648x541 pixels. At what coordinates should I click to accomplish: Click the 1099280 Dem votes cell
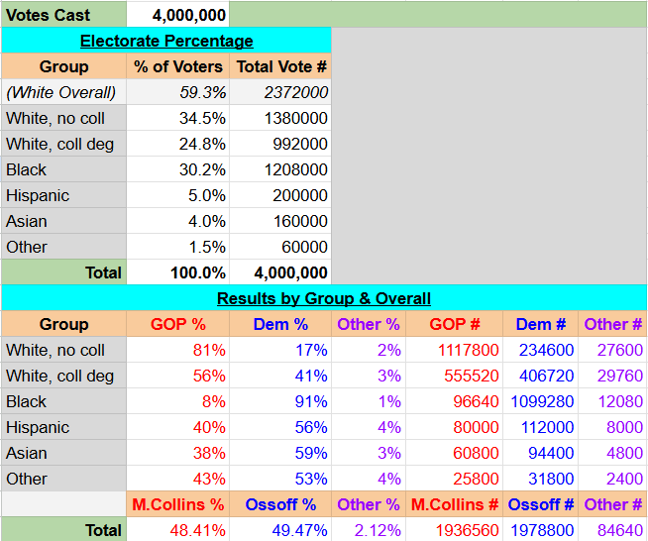click(541, 401)
